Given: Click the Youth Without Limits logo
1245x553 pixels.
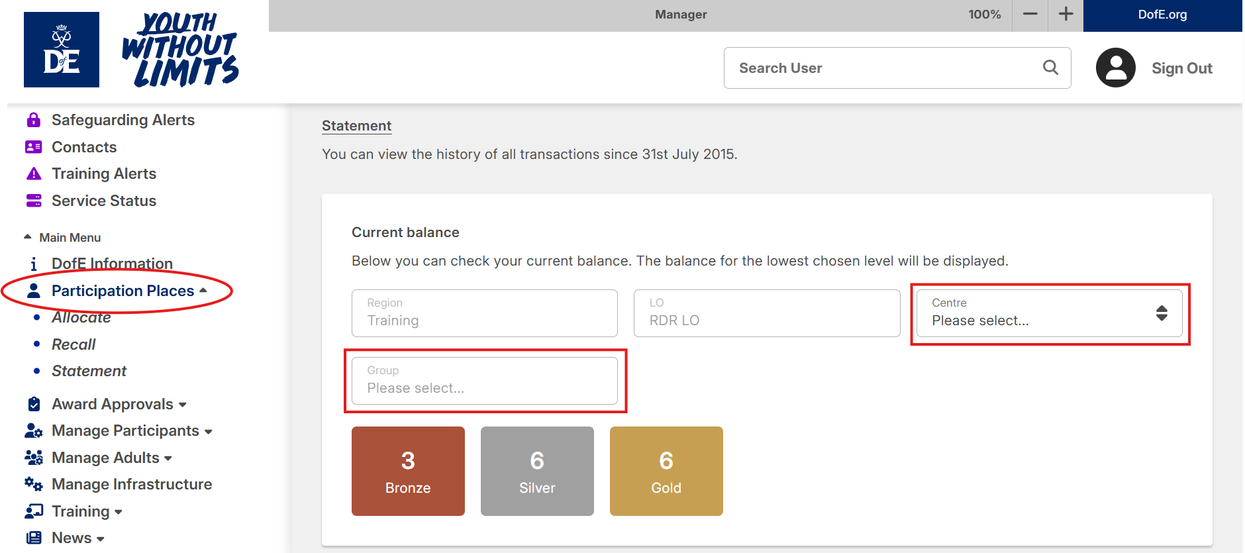Looking at the screenshot, I should [180, 50].
